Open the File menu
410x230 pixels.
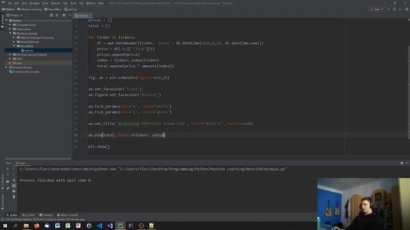click(x=10, y=3)
